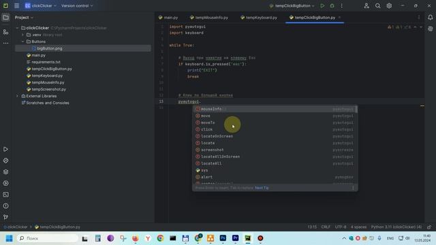The height and width of the screenshot is (245, 436).
Task: Open inspections warnings widget in editor
Action: (400, 27)
